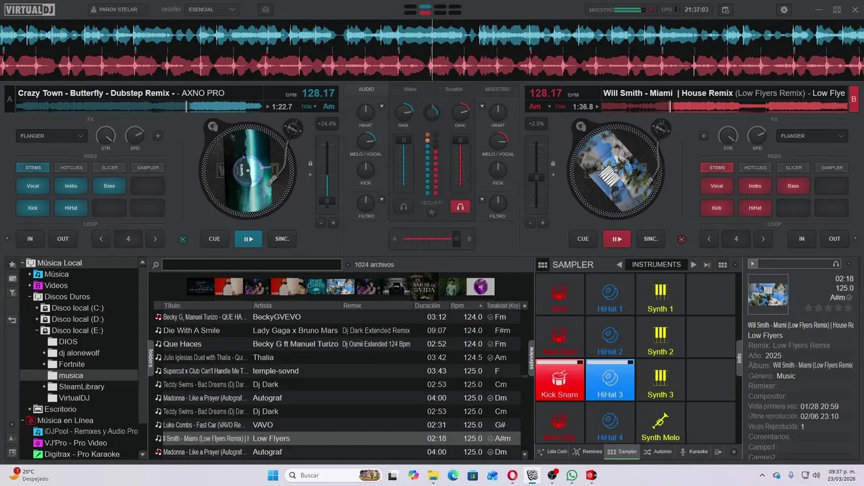
Task: Click the search magnifier icon in browser
Action: point(156,265)
